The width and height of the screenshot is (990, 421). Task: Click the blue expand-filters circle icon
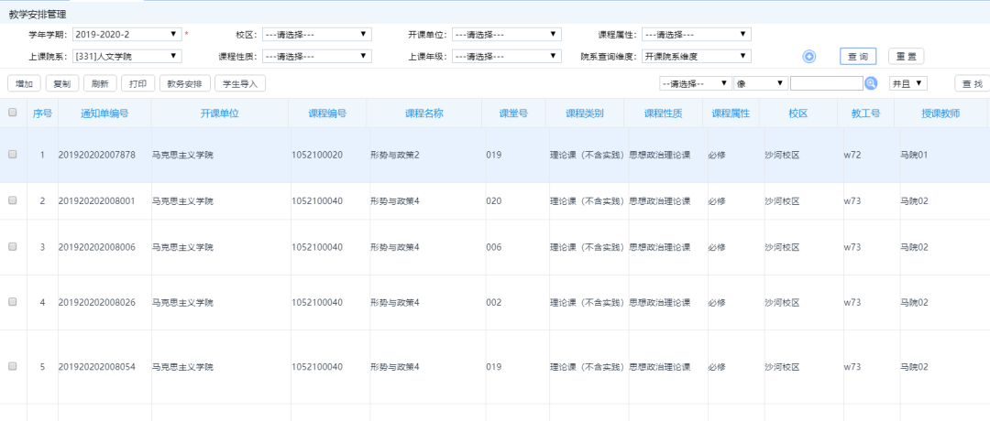coord(809,57)
